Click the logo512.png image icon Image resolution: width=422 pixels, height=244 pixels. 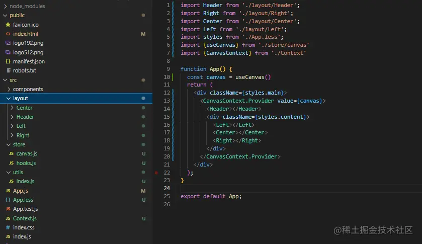point(8,52)
